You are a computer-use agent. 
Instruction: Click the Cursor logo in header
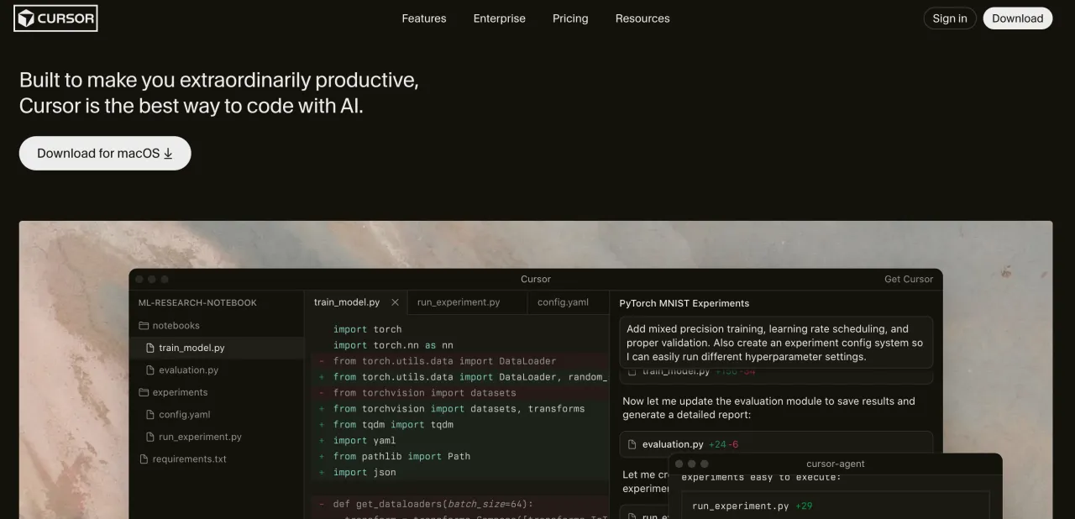pyautogui.click(x=55, y=18)
